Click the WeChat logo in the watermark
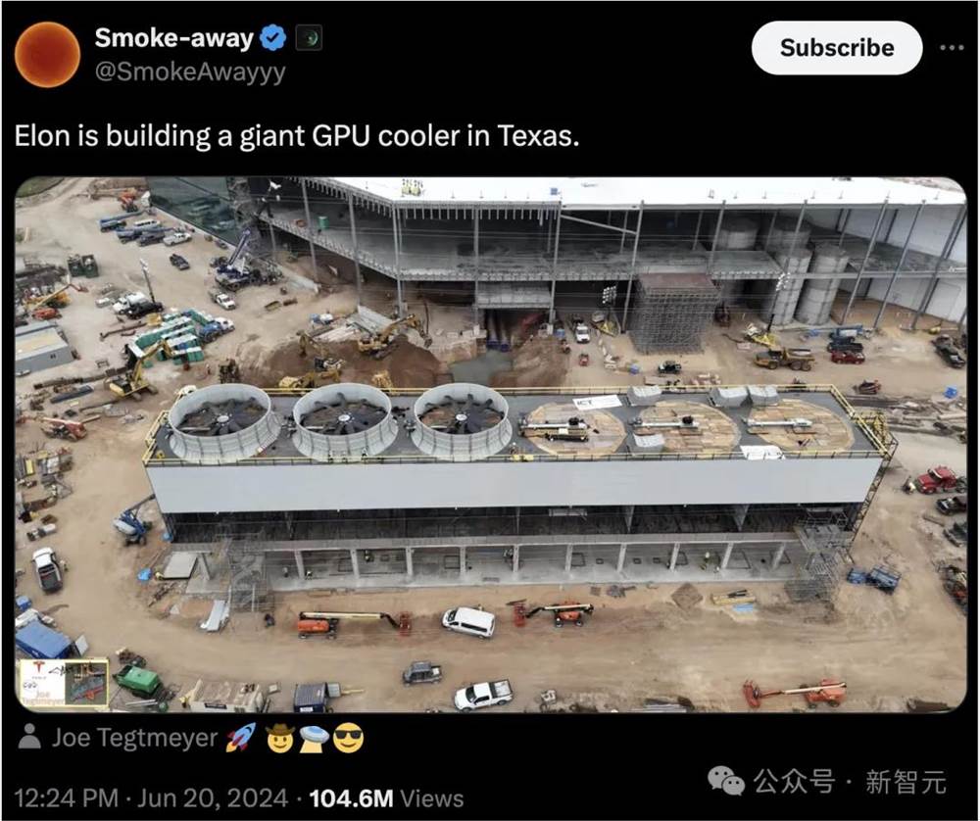The image size is (980, 821). [725, 782]
